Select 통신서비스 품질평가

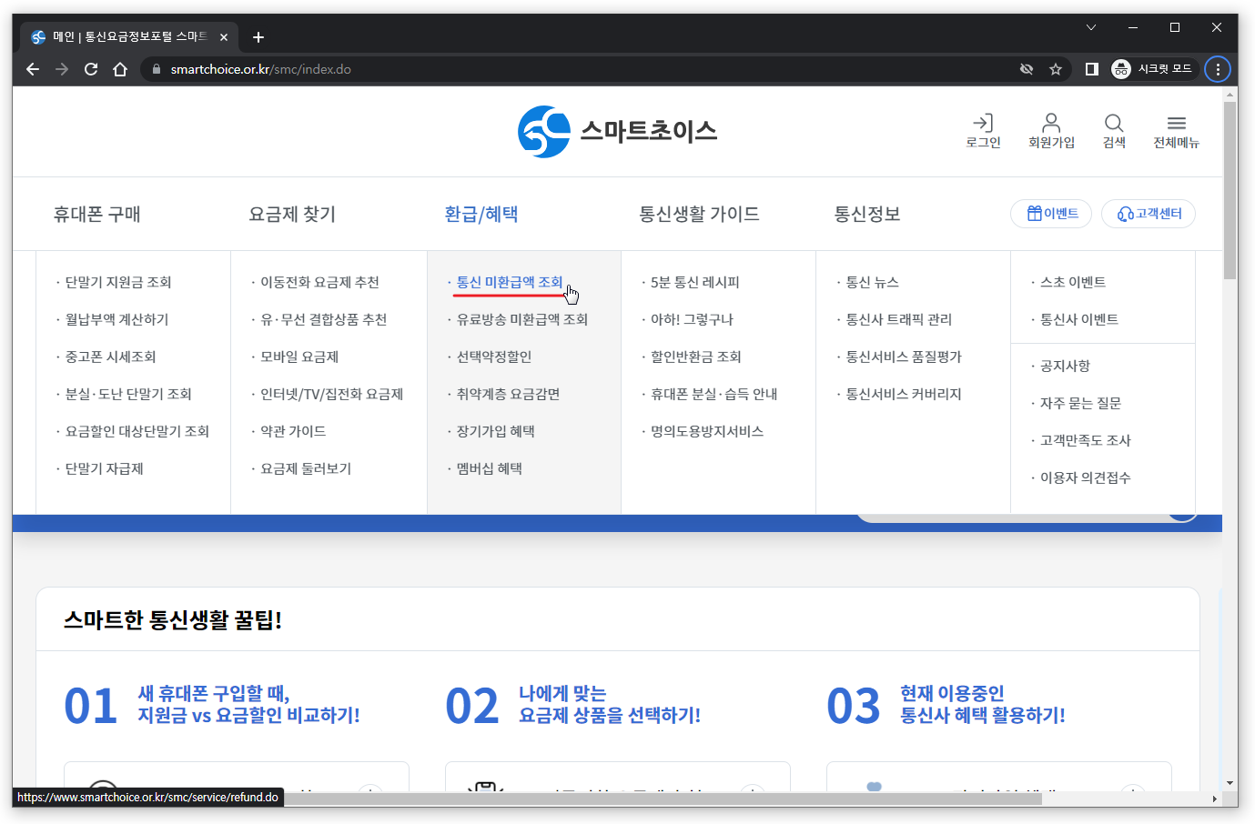pyautogui.click(x=904, y=357)
